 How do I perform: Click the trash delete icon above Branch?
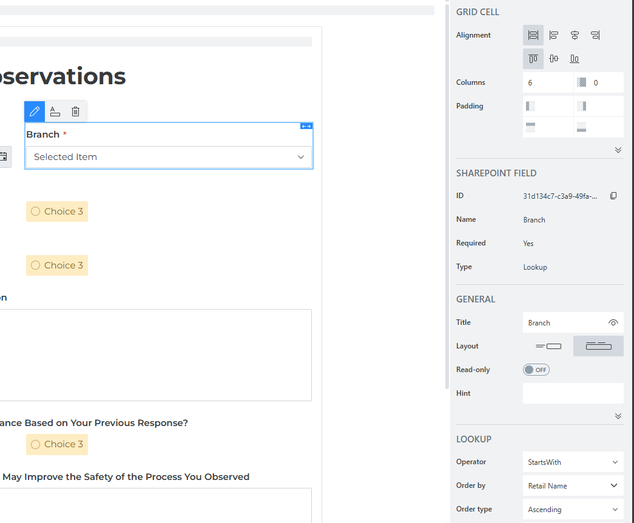(x=75, y=112)
